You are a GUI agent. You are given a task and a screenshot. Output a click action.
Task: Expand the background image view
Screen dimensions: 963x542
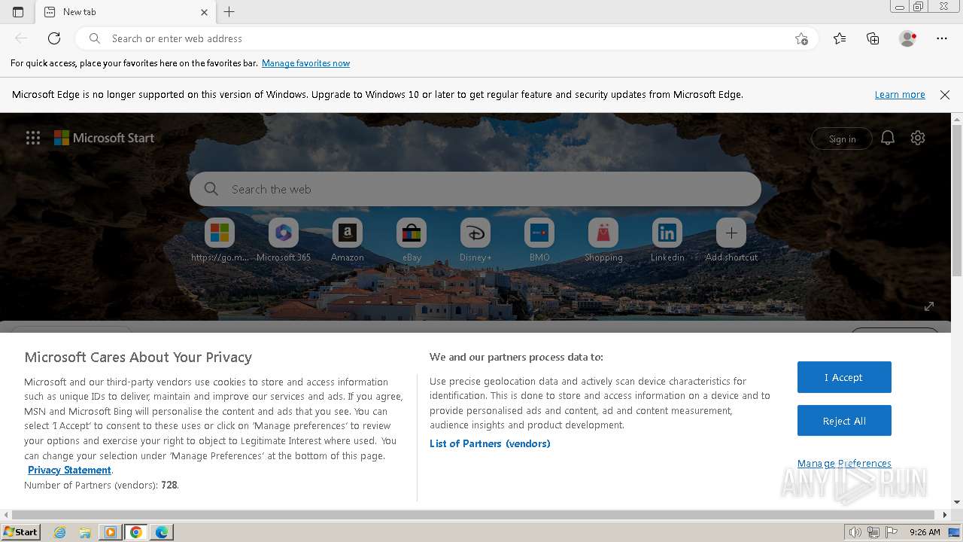(x=929, y=306)
